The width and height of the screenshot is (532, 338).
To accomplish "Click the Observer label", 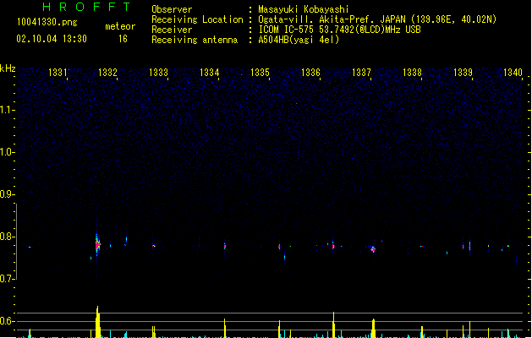I will point(172,9).
